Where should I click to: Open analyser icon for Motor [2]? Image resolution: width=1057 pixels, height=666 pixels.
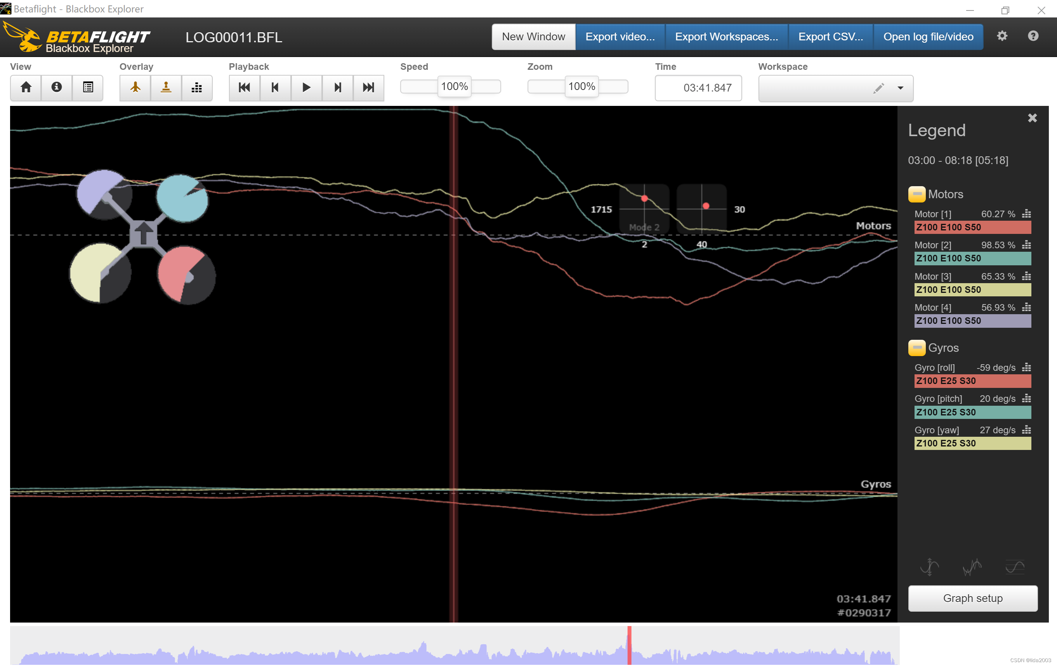click(x=1026, y=245)
